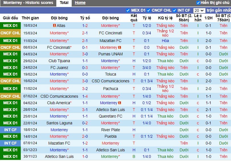Open the Home tab link
Screen dimensions: 231x161
click(x=80, y=3)
